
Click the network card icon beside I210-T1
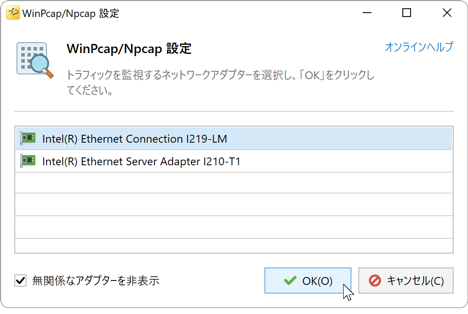(28, 161)
